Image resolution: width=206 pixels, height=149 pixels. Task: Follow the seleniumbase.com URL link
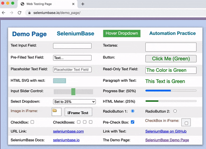tap(68, 131)
